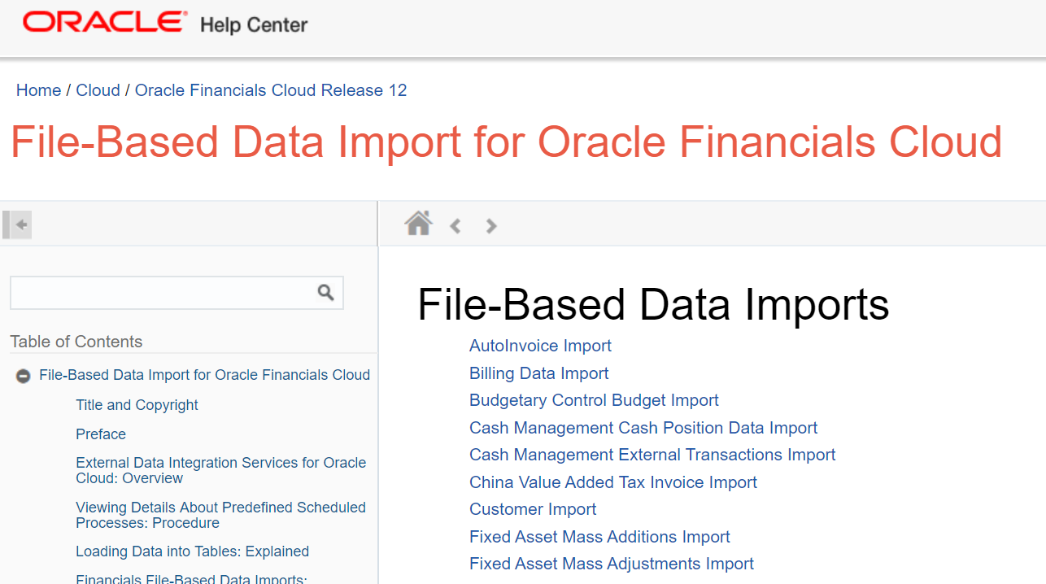This screenshot has height=584, width=1046.
Task: Open Fixed Asset Mass Additions Import
Action: point(599,537)
